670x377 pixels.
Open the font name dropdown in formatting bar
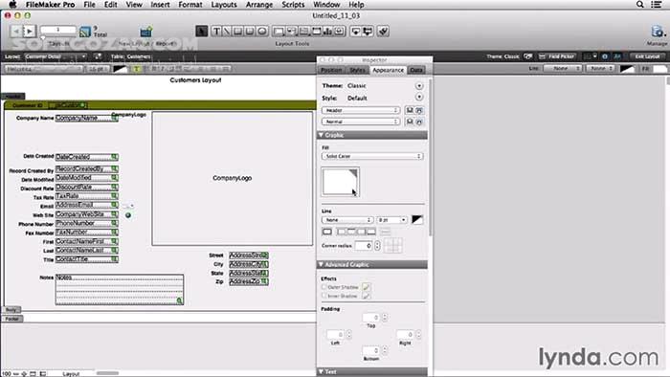pyautogui.click(x=43, y=69)
